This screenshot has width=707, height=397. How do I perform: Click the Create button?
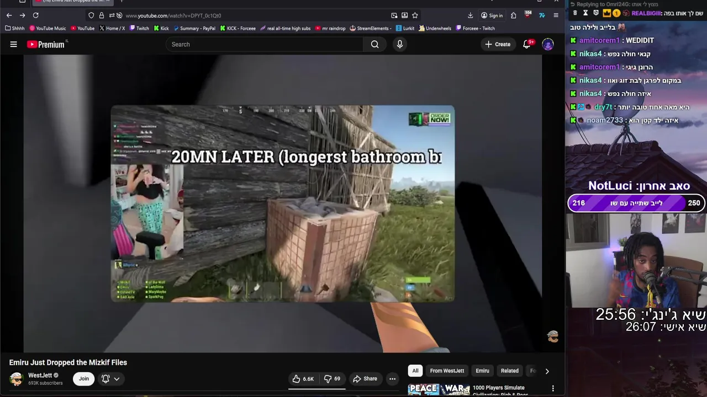[498, 44]
